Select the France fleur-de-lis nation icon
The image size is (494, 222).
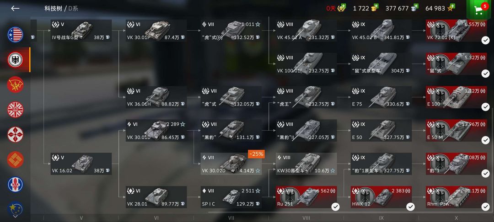point(15,185)
